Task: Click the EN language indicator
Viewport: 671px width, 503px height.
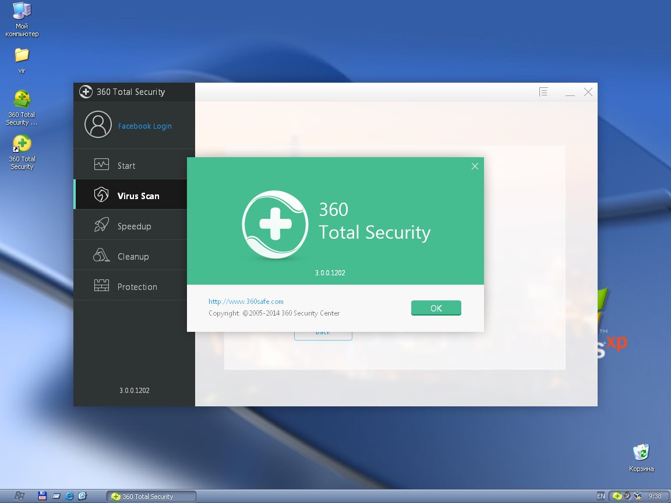Action: [x=601, y=496]
